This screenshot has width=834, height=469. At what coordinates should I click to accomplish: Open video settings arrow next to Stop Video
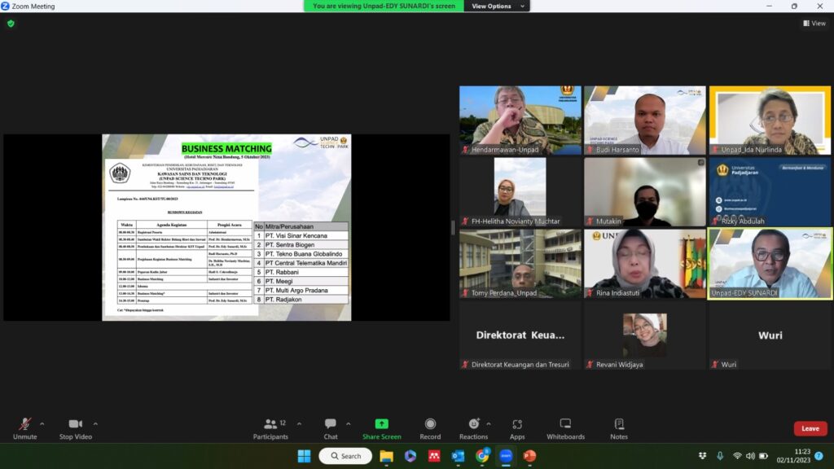tap(95, 423)
